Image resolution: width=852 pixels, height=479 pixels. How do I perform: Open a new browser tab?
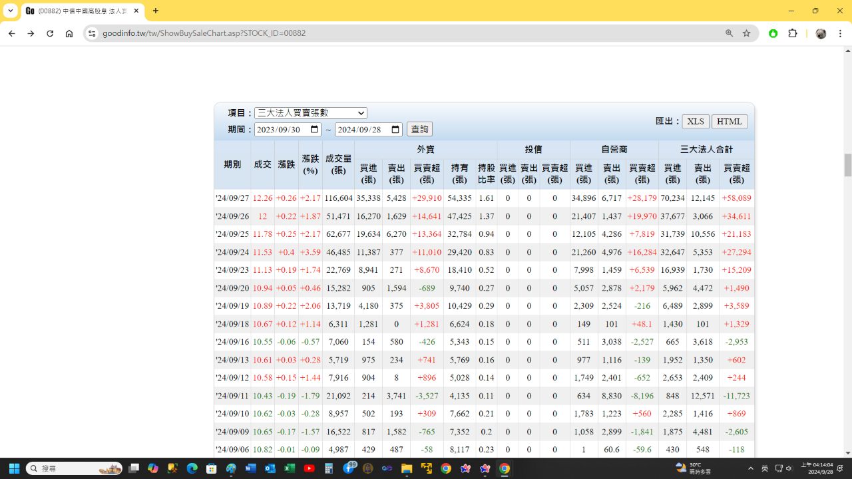point(156,11)
